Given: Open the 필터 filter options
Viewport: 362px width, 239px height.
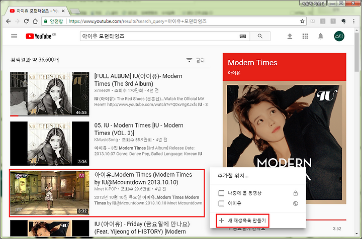Looking at the screenshot, I should point(195,60).
